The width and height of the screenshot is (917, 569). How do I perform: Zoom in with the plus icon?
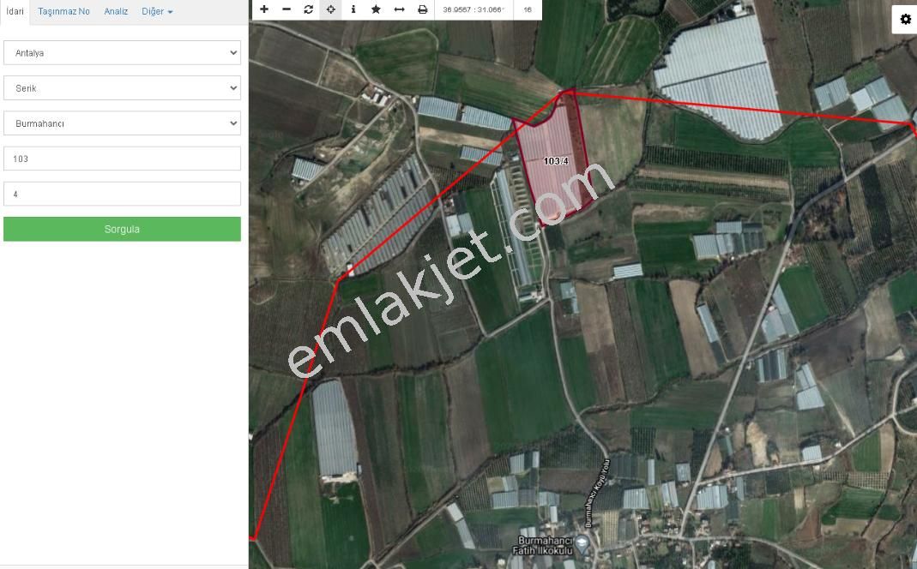264,9
